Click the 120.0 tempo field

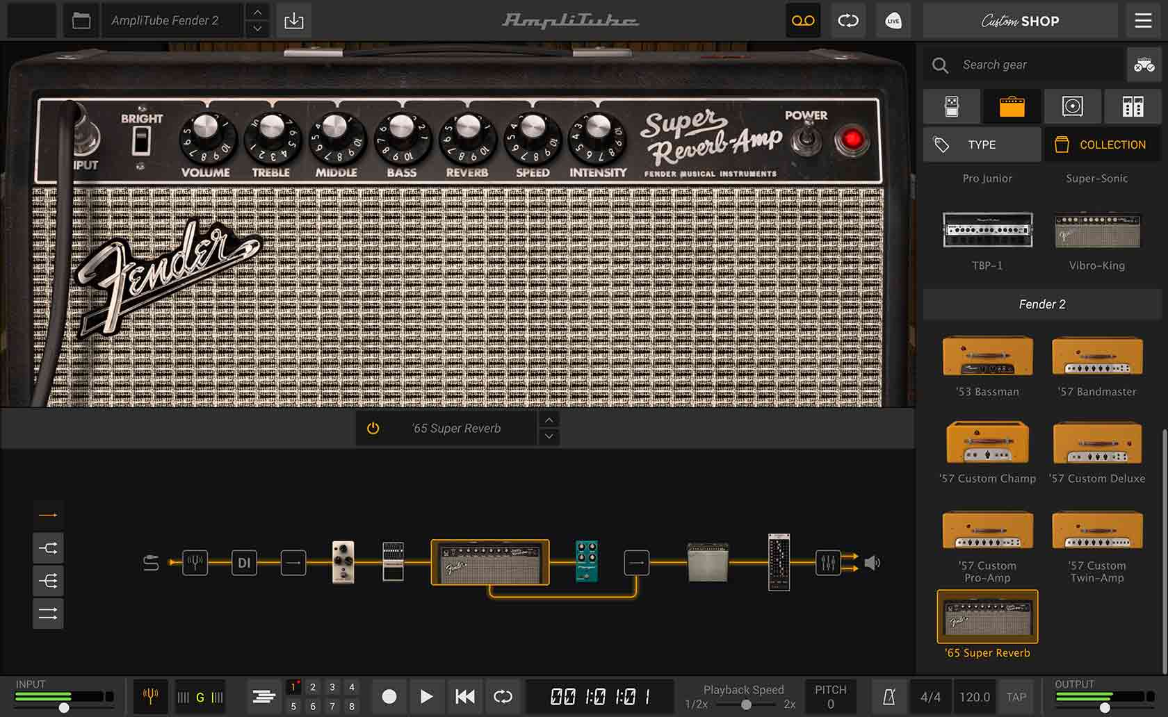975,697
